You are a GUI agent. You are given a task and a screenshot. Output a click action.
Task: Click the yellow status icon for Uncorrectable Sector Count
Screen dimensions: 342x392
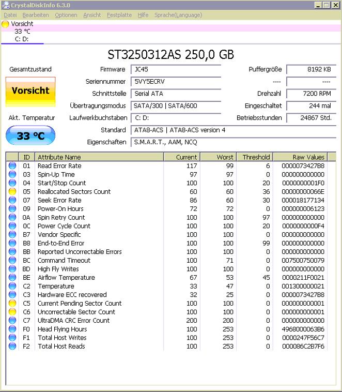[12, 312]
